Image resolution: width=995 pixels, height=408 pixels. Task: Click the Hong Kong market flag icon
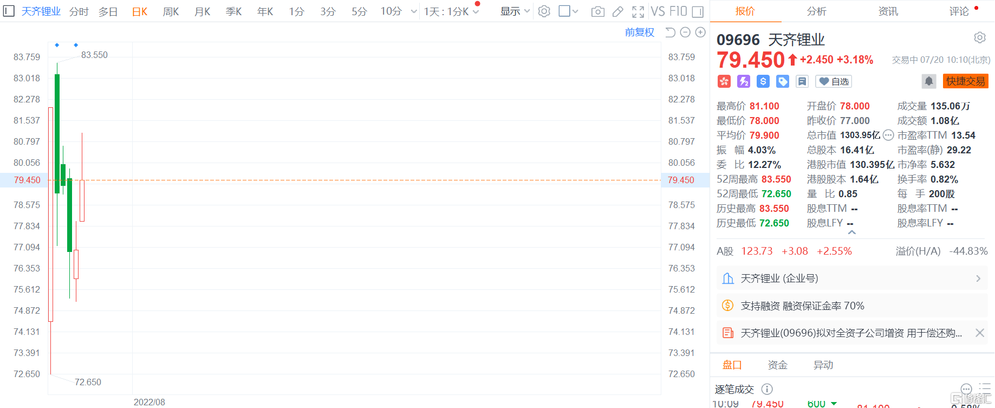click(x=724, y=81)
